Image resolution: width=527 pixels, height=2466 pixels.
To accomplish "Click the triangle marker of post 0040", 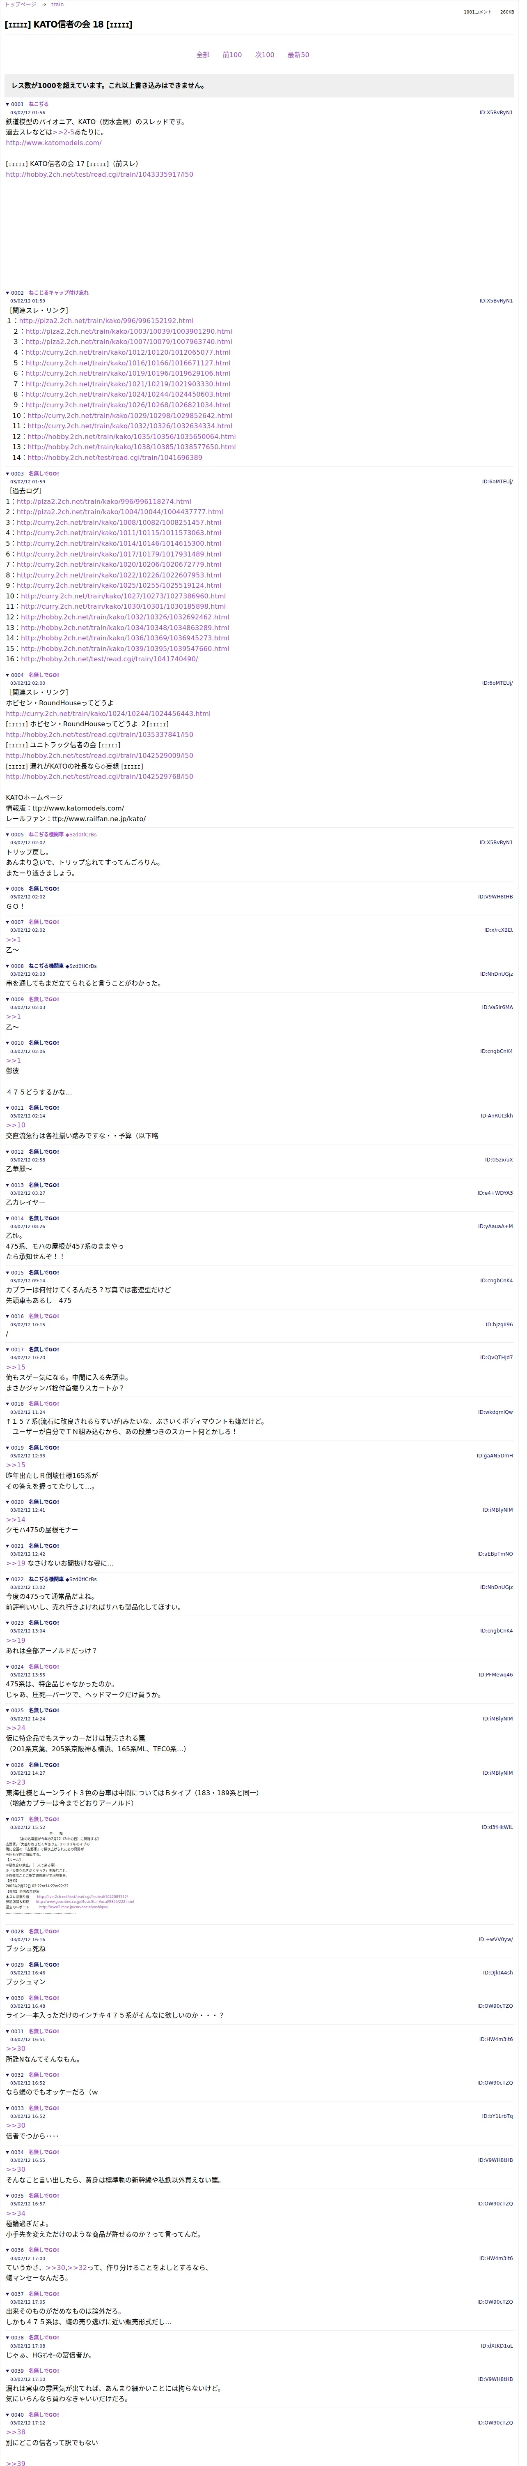I will (x=8, y=2415).
